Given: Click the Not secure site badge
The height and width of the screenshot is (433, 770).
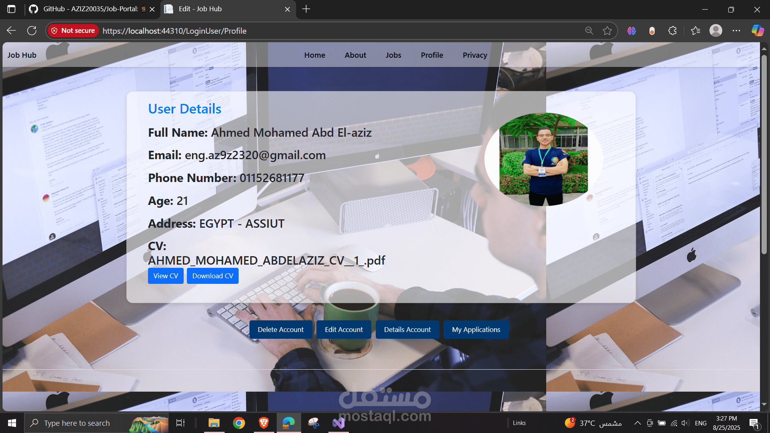Looking at the screenshot, I should coord(73,31).
